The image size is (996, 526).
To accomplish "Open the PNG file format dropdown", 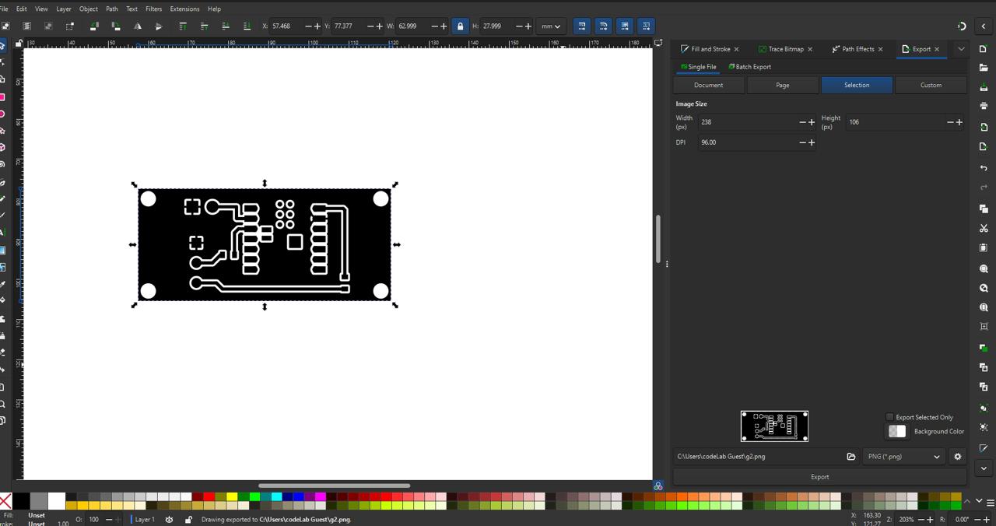I will [x=904, y=457].
